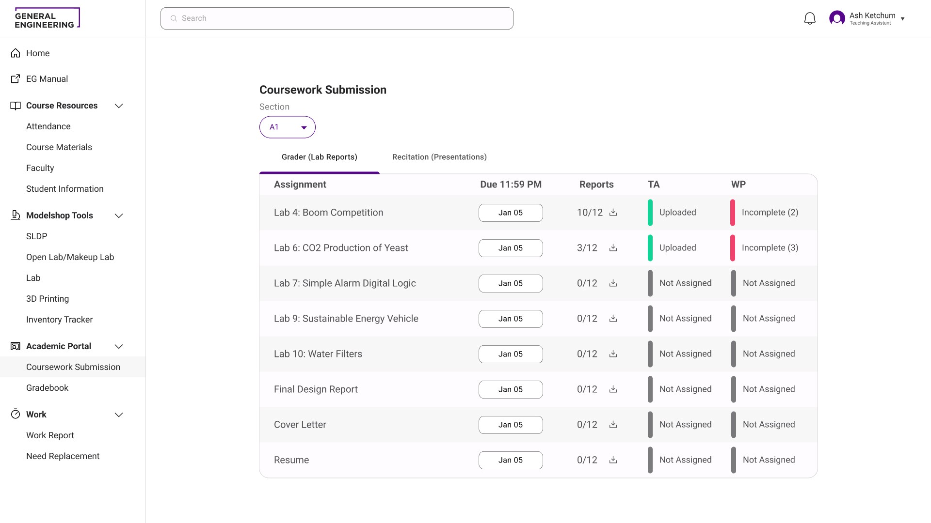Click Lab 7 Jan 05 due date button

[x=510, y=283]
